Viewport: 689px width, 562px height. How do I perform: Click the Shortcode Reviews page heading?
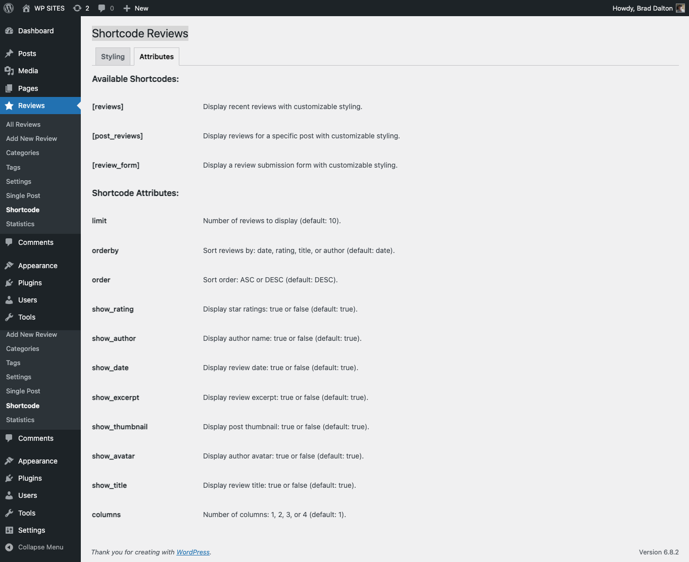pyautogui.click(x=140, y=33)
